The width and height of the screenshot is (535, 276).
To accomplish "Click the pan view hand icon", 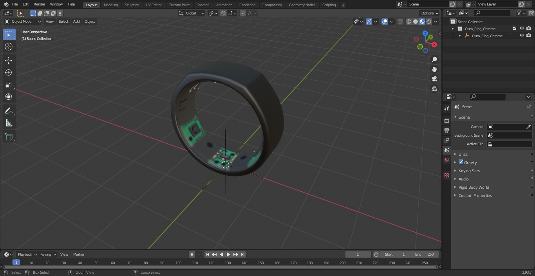I will point(434,69).
